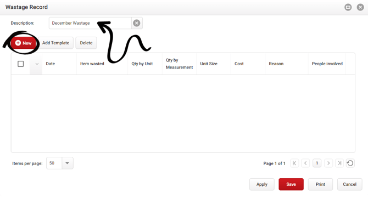Screen dimensions: 368x216
Task: Tick the select-all checkbox in header
Action: pyautogui.click(x=21, y=64)
